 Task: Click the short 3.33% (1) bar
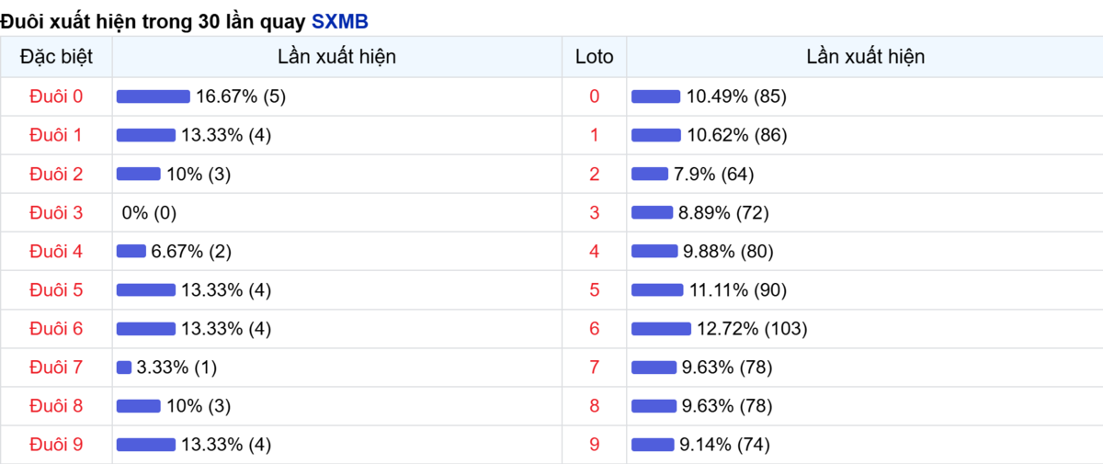pos(124,368)
